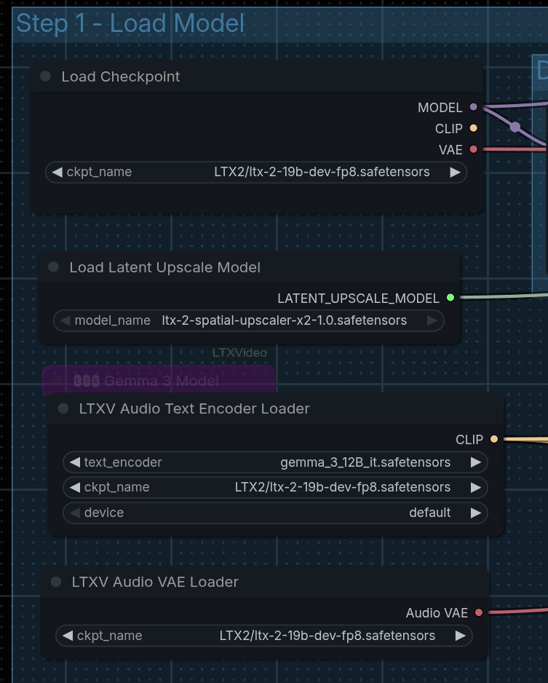548x683 pixels.
Task: Select the LTXV Audio VAE Loader title
Action: coord(155,582)
